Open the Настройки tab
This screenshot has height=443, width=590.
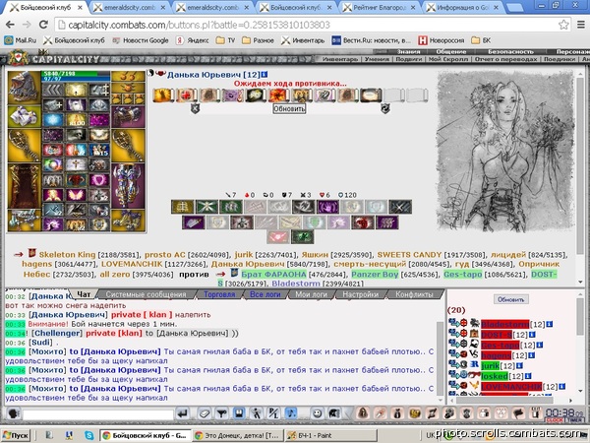point(361,294)
